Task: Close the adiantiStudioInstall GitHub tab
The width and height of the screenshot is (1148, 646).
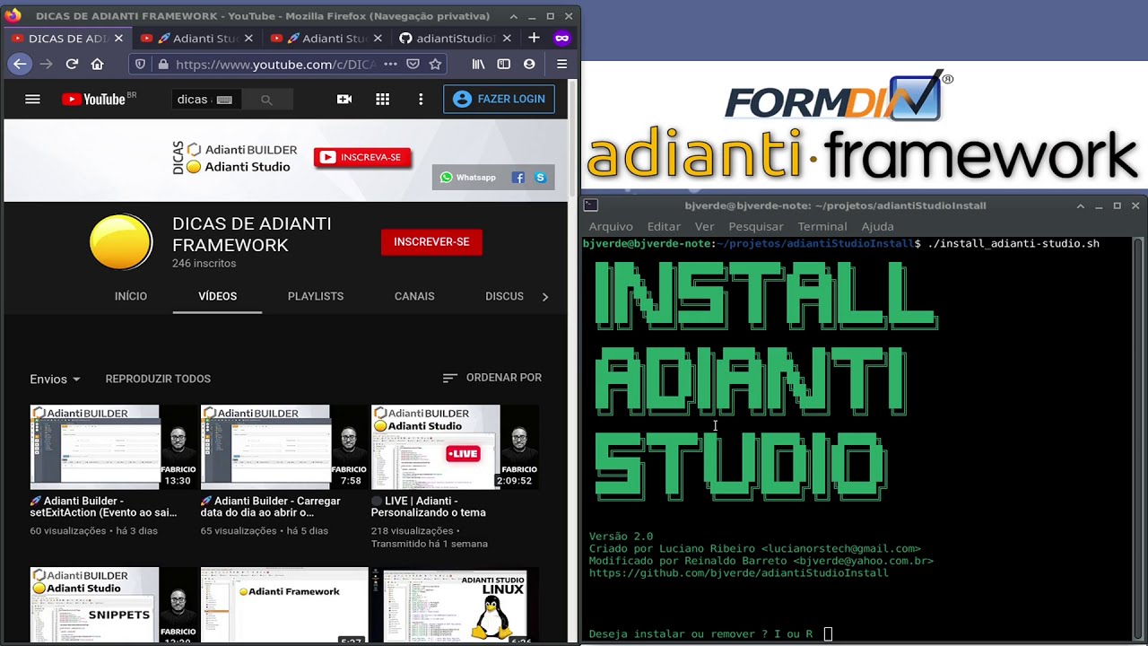Action: (x=507, y=38)
